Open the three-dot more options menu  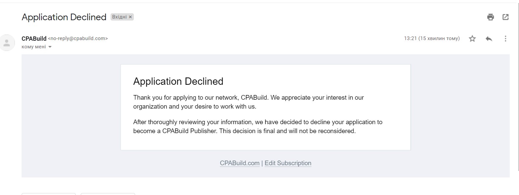coord(505,39)
